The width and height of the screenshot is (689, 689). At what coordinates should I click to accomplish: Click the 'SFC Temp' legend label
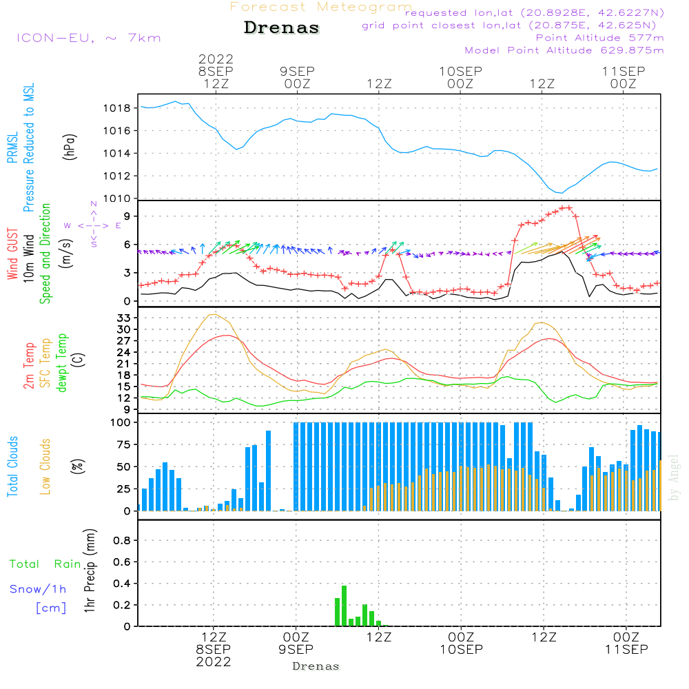[45, 363]
